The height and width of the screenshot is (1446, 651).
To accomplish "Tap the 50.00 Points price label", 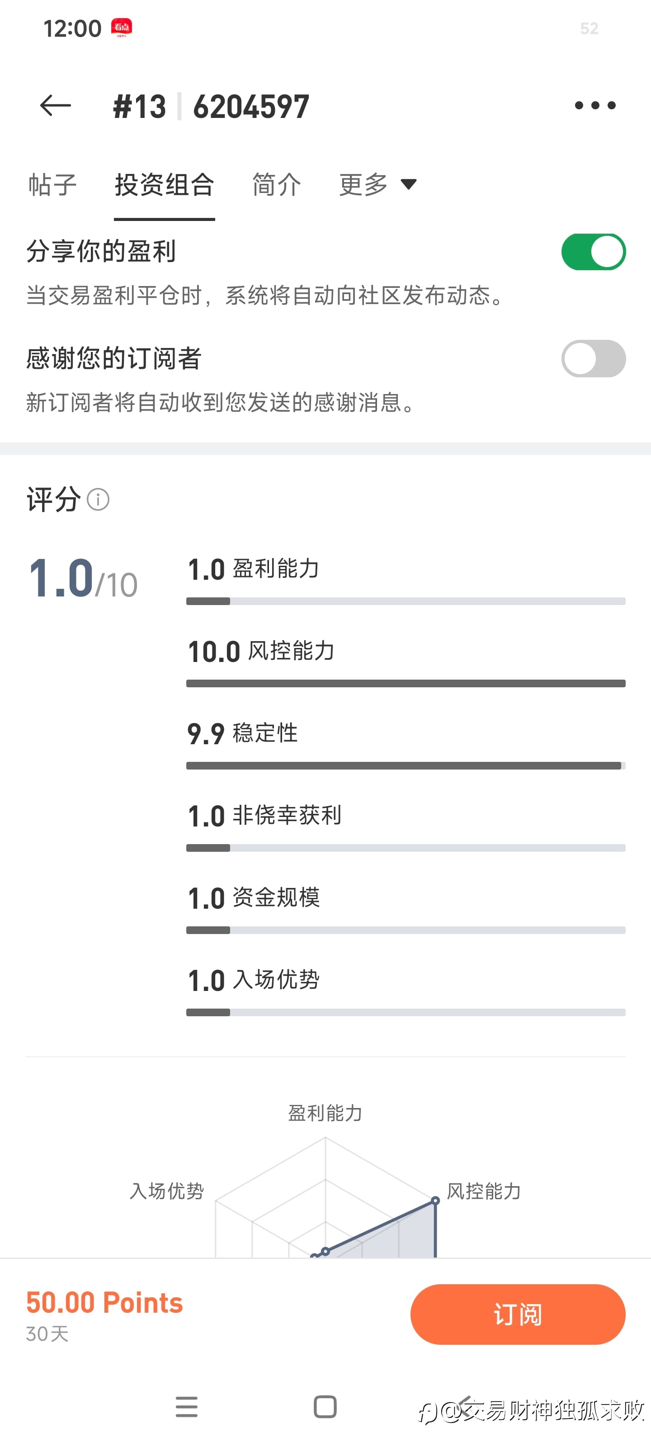I will [x=104, y=1302].
